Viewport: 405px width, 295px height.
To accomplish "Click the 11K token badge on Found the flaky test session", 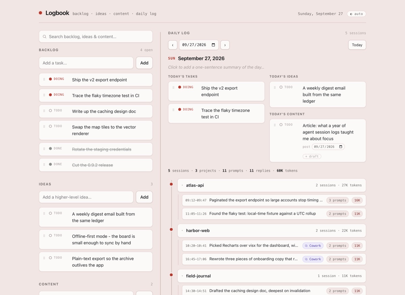I will click(x=357, y=214).
